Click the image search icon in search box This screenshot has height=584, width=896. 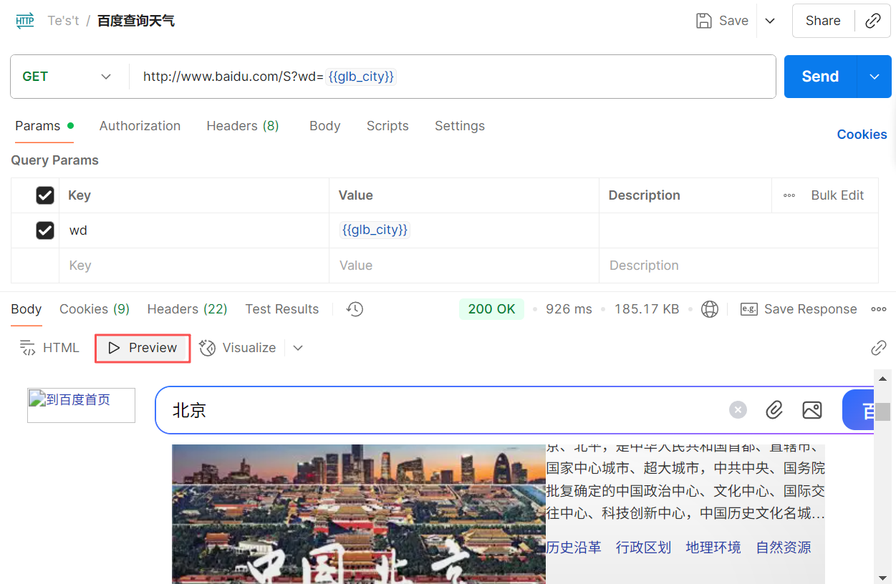point(812,410)
